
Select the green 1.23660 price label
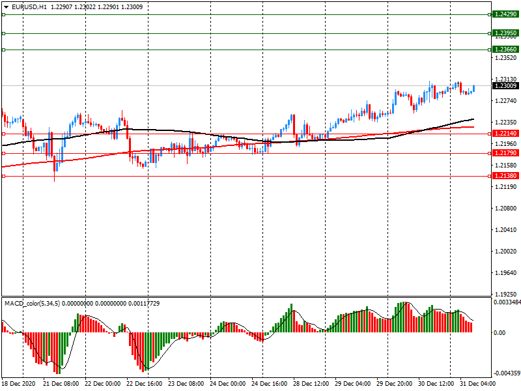tap(505, 50)
